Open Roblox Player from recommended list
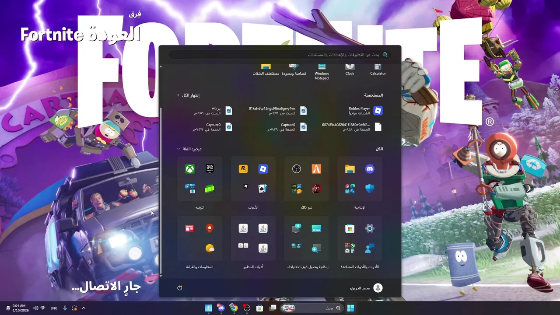 [365, 111]
